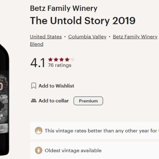The image size is (159, 159).
Task: Click the fourth red rating star
Action: point(67,60)
